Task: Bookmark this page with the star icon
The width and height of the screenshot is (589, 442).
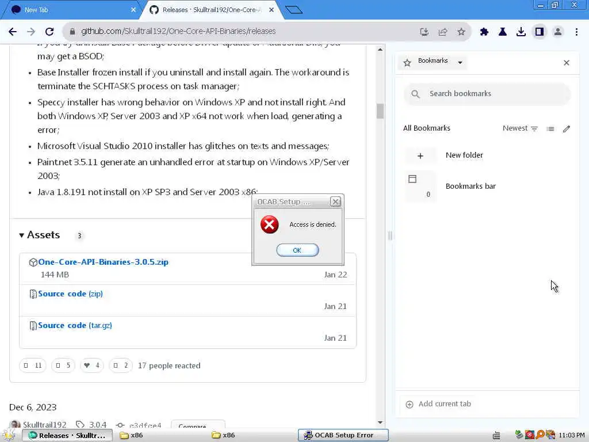Action: point(461,32)
